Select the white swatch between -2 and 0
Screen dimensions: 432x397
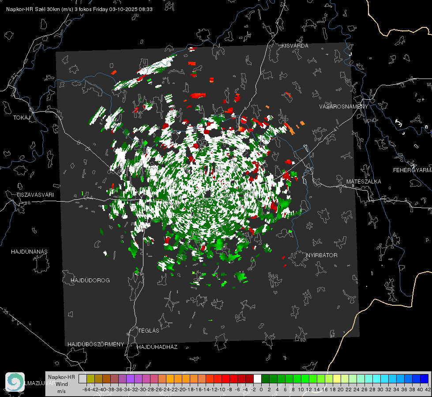point(257,378)
